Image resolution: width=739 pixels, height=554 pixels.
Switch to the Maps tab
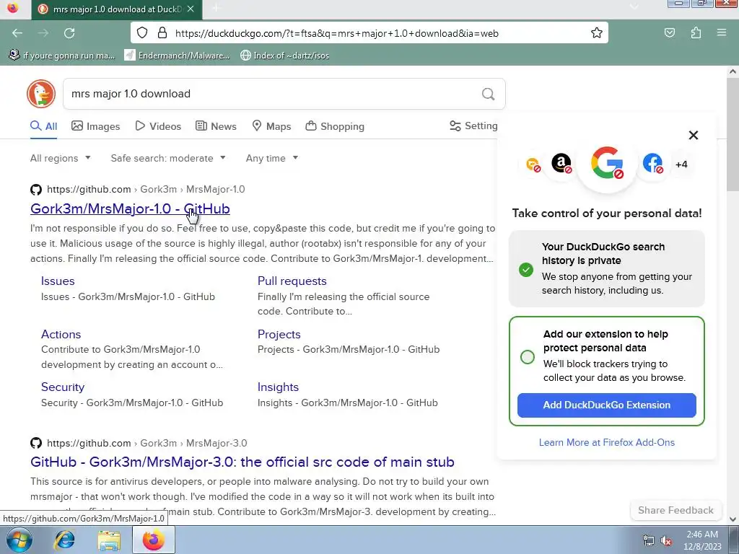[x=272, y=126]
